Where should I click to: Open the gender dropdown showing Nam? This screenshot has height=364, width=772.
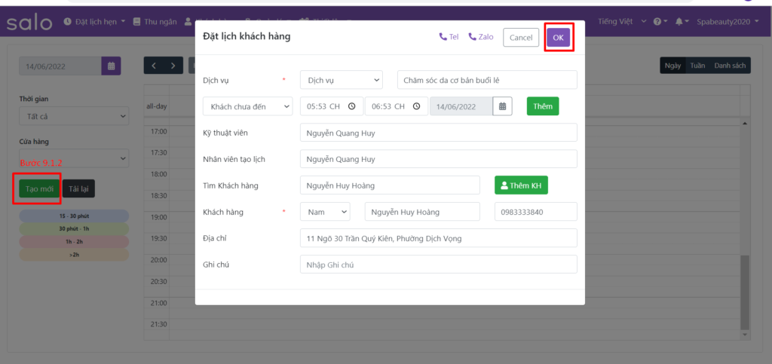[325, 212]
